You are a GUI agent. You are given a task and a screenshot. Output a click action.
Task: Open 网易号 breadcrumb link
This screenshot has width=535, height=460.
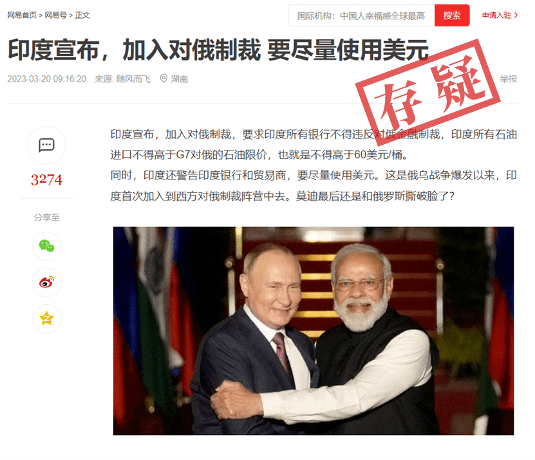55,15
